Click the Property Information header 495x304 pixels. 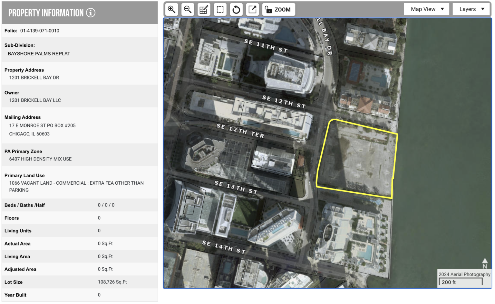tap(46, 13)
